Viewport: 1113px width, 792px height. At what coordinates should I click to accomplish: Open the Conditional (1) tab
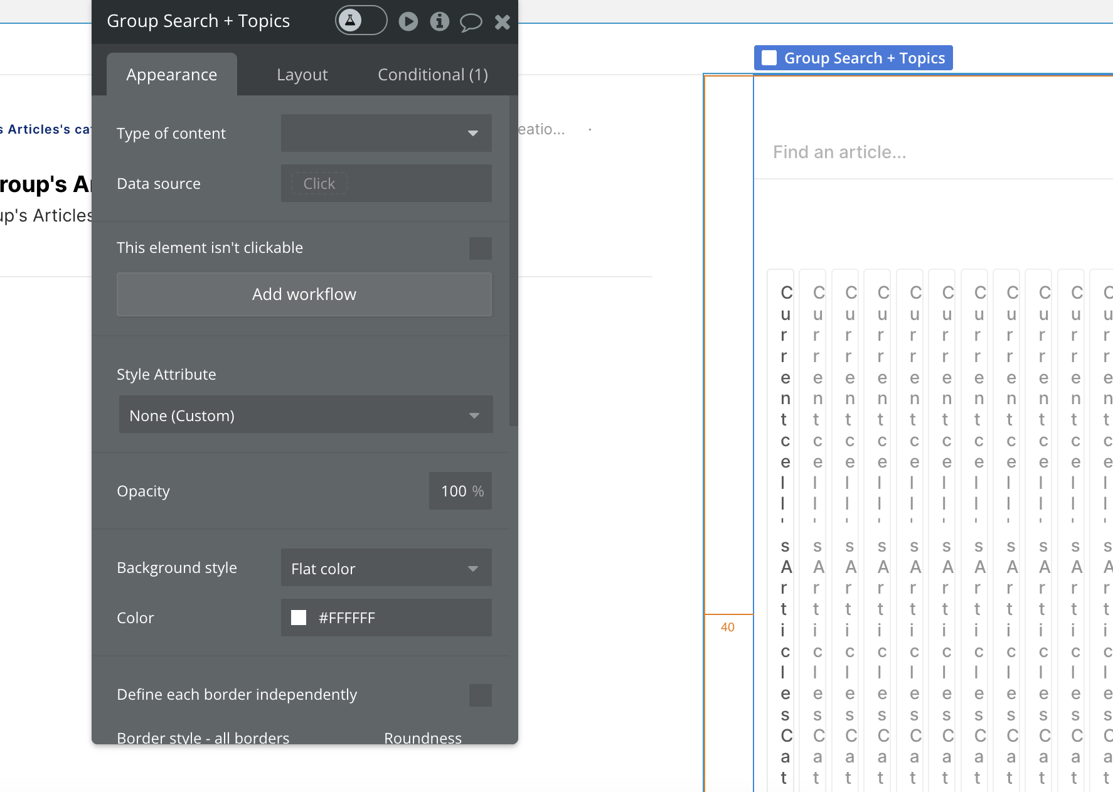pyautogui.click(x=433, y=75)
